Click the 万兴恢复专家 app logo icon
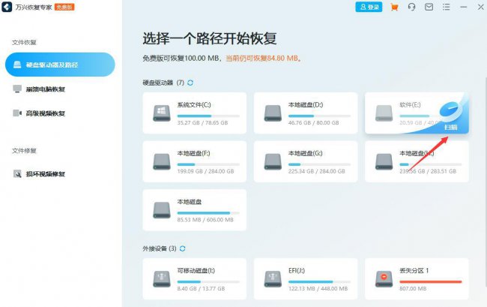 click(7, 7)
